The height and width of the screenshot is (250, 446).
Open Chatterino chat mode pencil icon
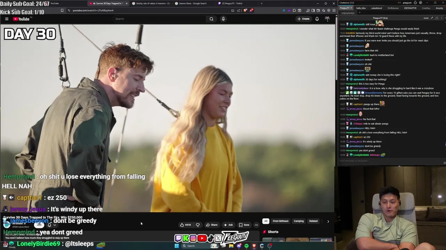click(432, 18)
